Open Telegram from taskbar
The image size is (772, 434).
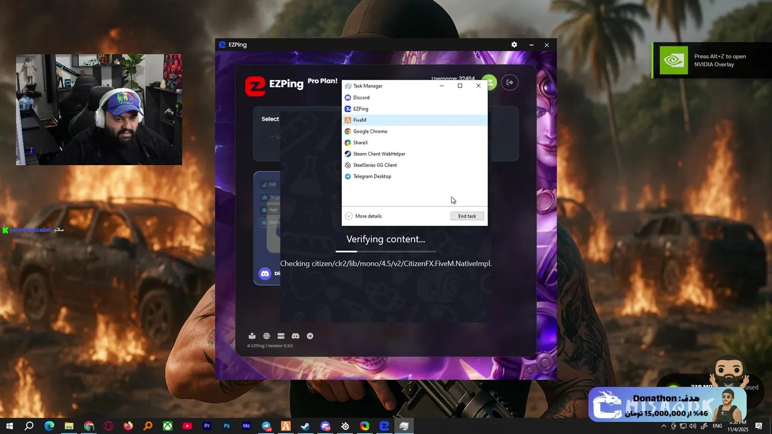click(266, 426)
